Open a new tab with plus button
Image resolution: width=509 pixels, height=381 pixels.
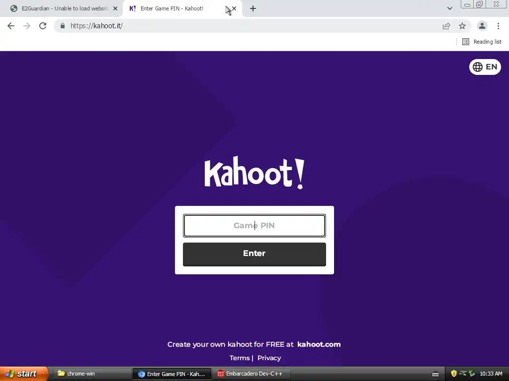point(253,8)
